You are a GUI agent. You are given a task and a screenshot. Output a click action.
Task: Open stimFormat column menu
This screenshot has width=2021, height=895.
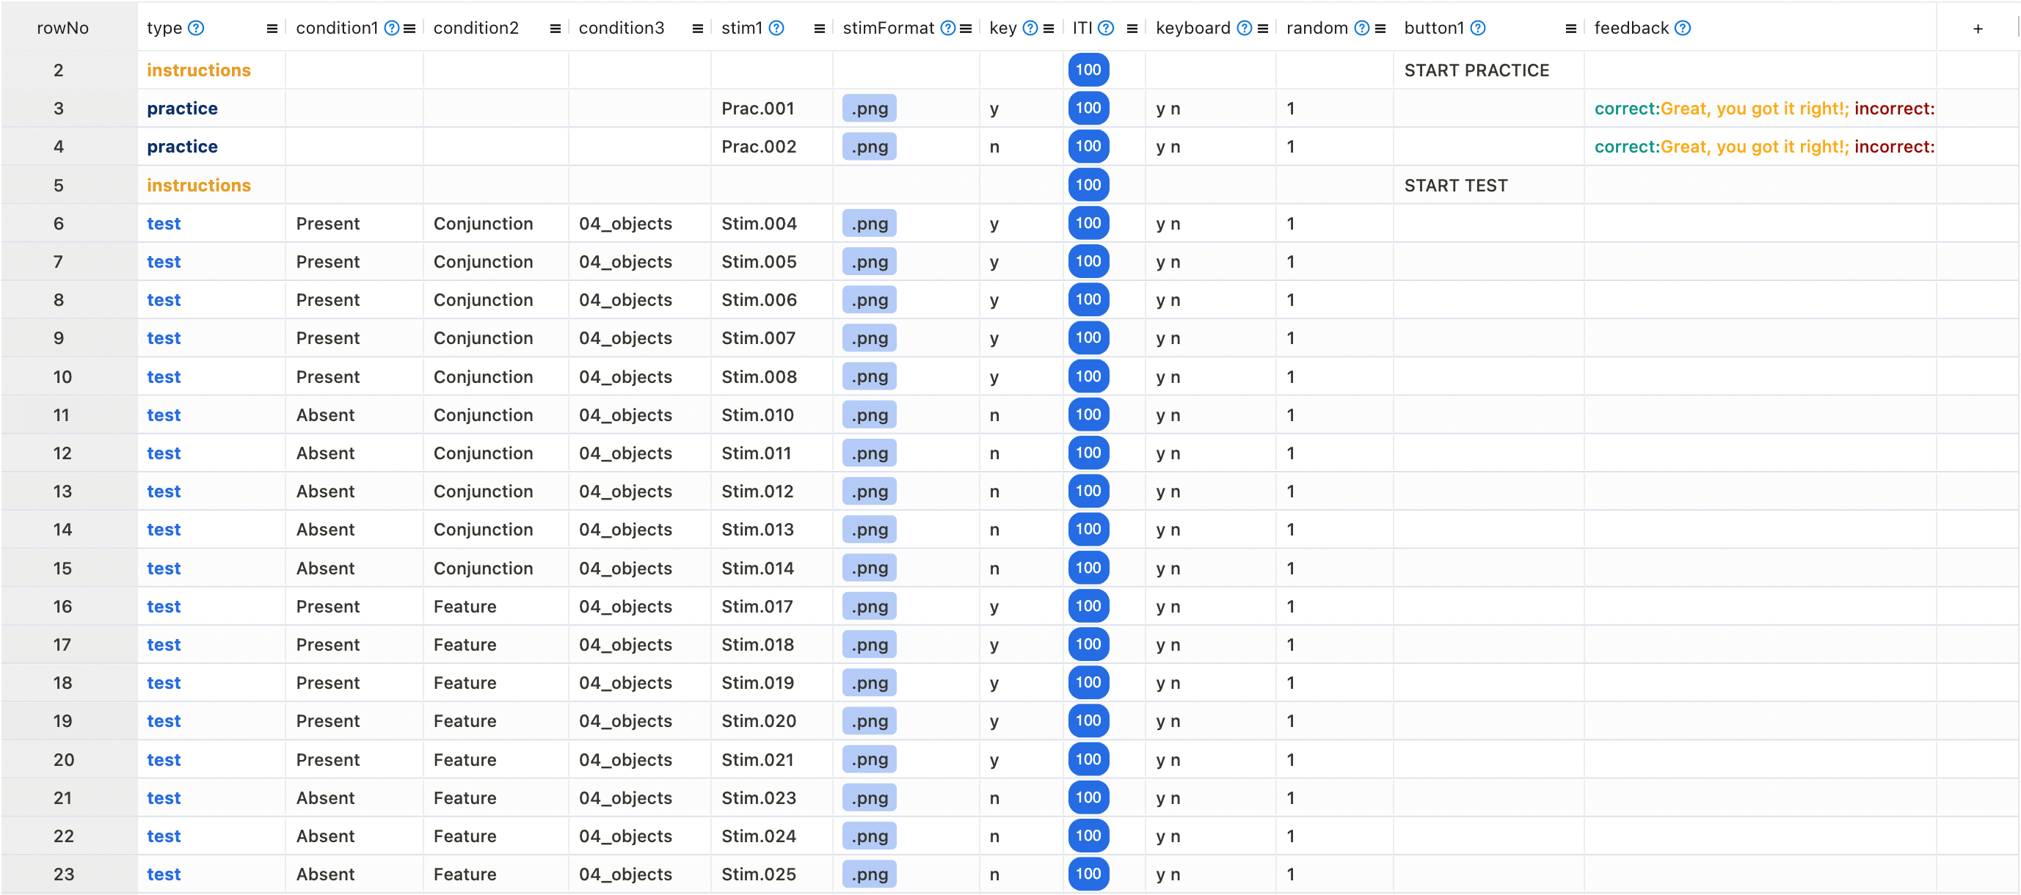(x=966, y=29)
